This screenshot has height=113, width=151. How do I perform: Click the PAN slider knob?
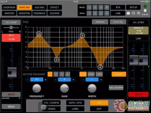click(x=11, y=28)
